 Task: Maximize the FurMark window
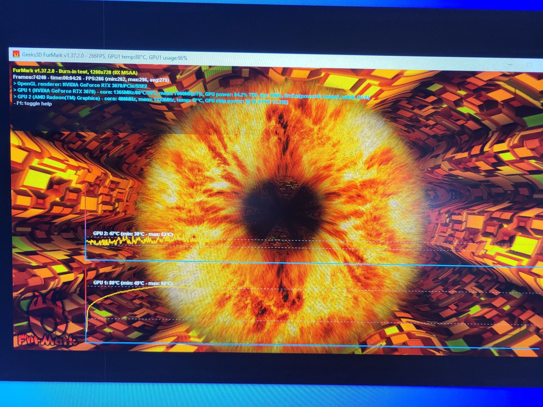[x=529, y=65]
